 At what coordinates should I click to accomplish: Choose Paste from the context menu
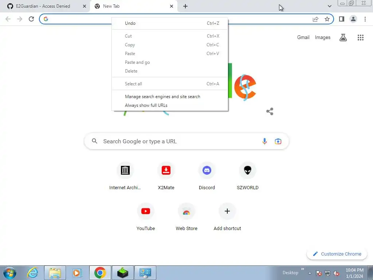[170, 54]
